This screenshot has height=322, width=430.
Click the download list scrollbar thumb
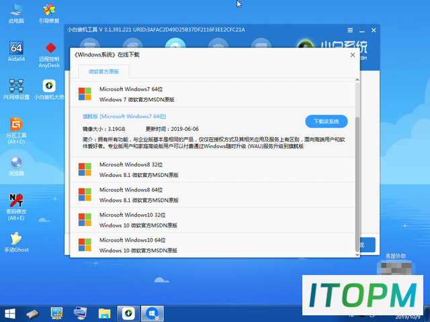coord(357,183)
